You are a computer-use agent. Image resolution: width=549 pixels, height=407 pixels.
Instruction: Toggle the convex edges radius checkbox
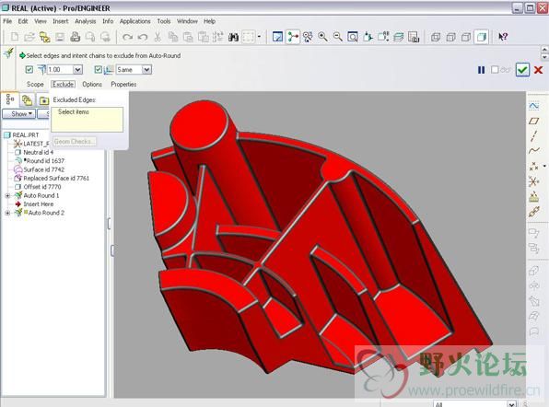[x=29, y=70]
